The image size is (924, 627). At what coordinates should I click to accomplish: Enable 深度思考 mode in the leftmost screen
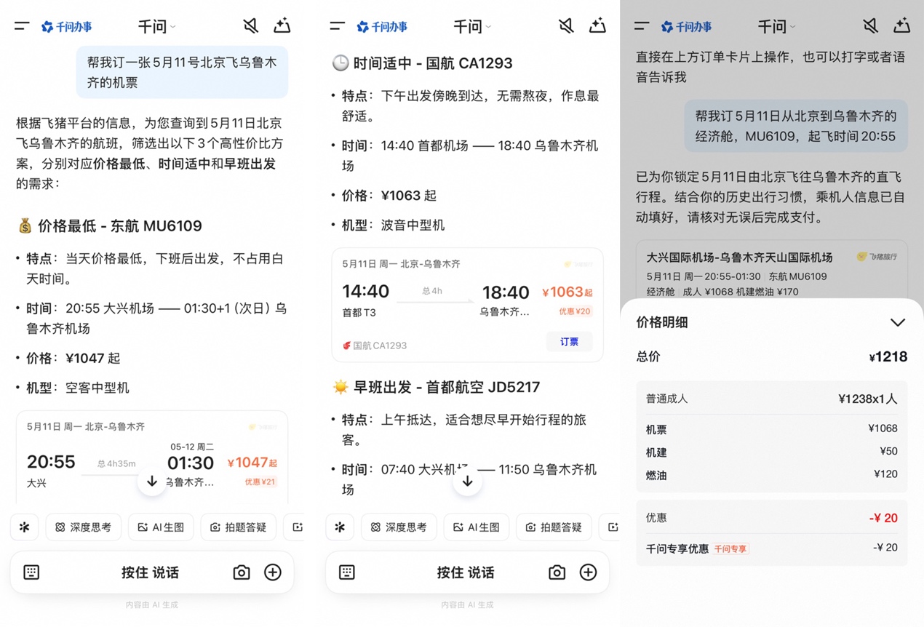(84, 527)
